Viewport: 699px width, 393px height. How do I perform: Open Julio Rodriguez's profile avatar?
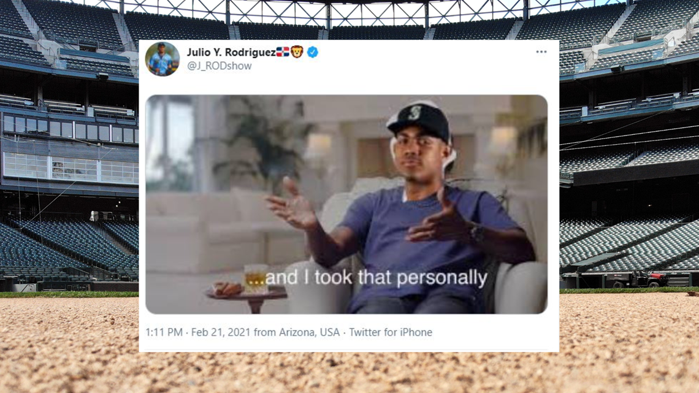pos(162,59)
